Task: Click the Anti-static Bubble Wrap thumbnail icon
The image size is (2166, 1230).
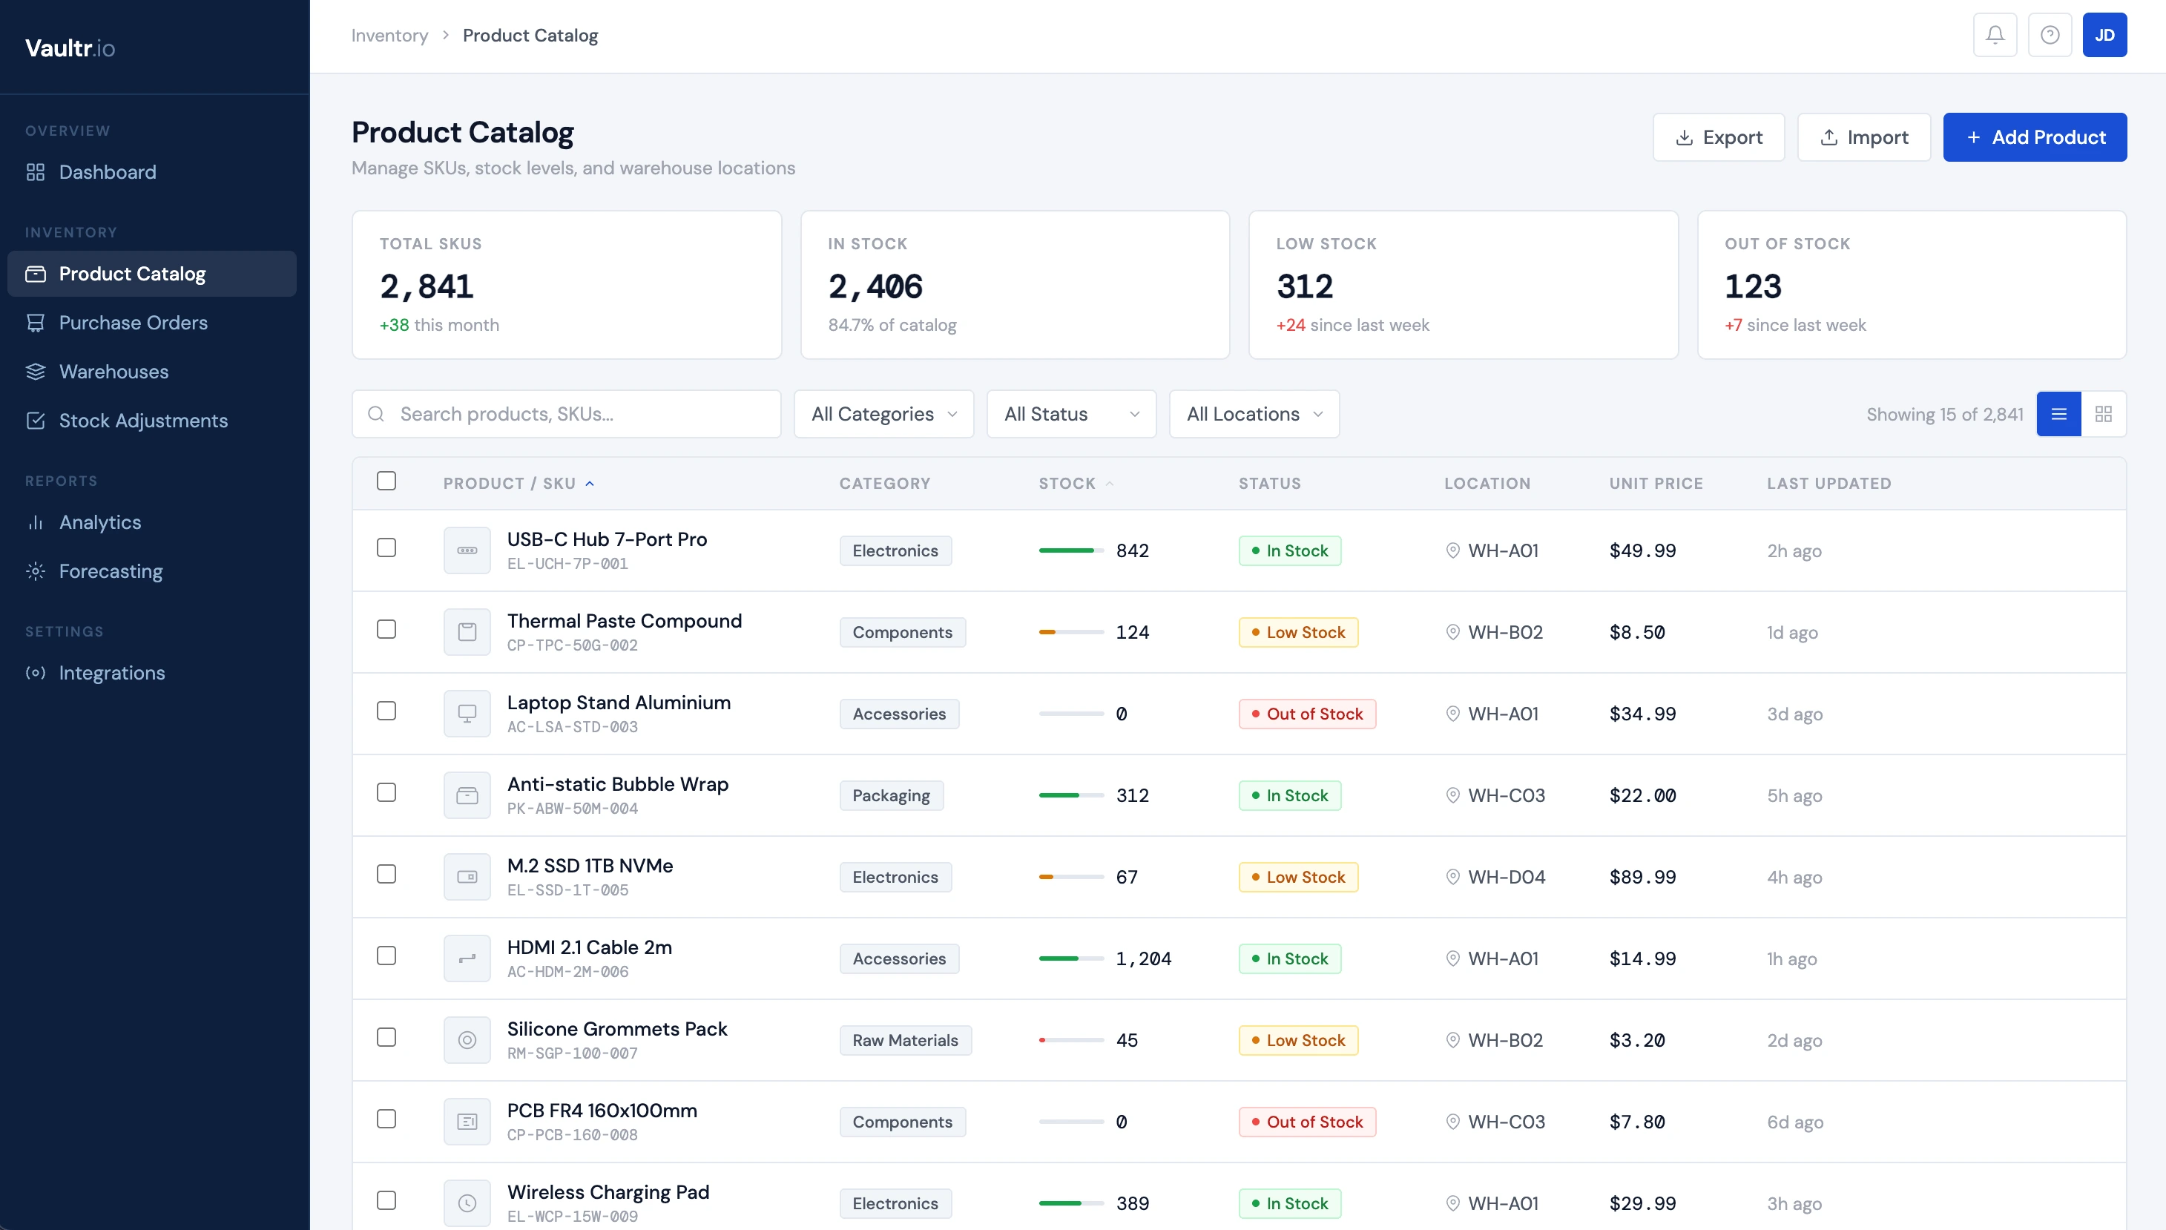Action: point(467,795)
